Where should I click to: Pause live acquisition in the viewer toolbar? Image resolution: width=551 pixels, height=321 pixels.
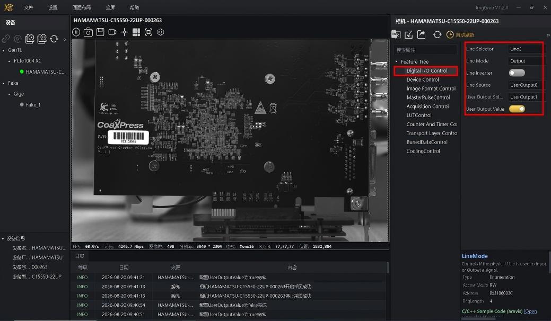(x=76, y=32)
